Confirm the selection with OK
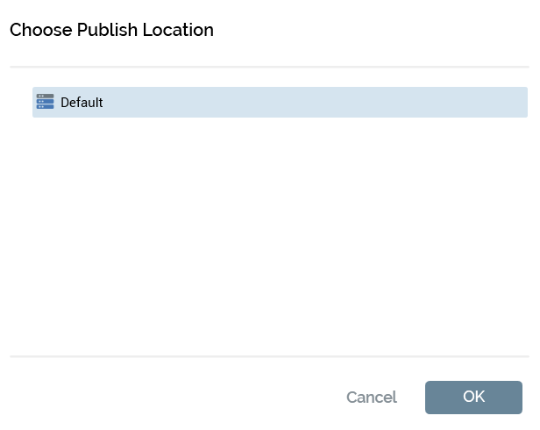Screen dimensions: 540x430 pyautogui.click(x=473, y=397)
